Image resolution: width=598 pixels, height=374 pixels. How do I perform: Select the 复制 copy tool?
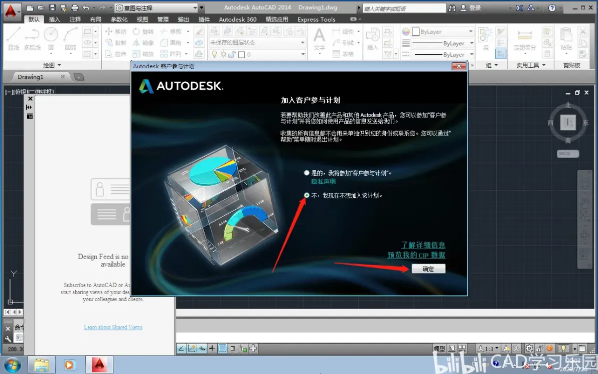click(x=115, y=43)
